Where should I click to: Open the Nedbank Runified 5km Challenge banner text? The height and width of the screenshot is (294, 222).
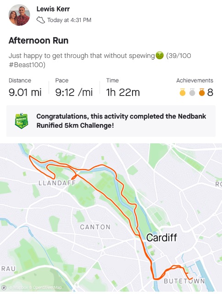coord(121,121)
